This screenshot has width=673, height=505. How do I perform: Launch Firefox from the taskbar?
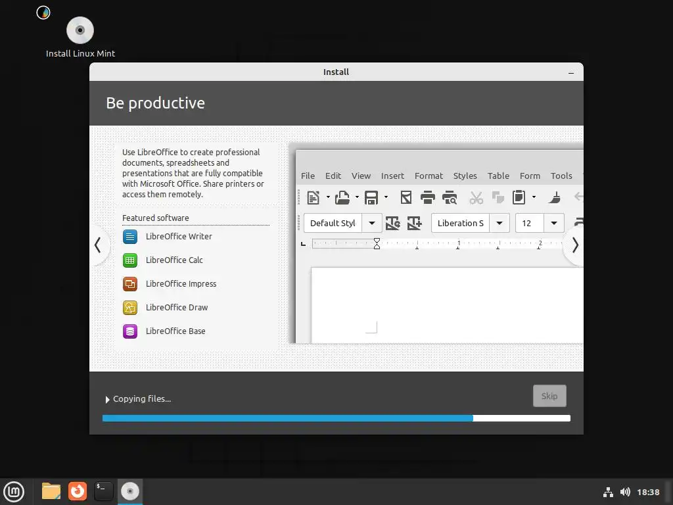click(x=78, y=491)
